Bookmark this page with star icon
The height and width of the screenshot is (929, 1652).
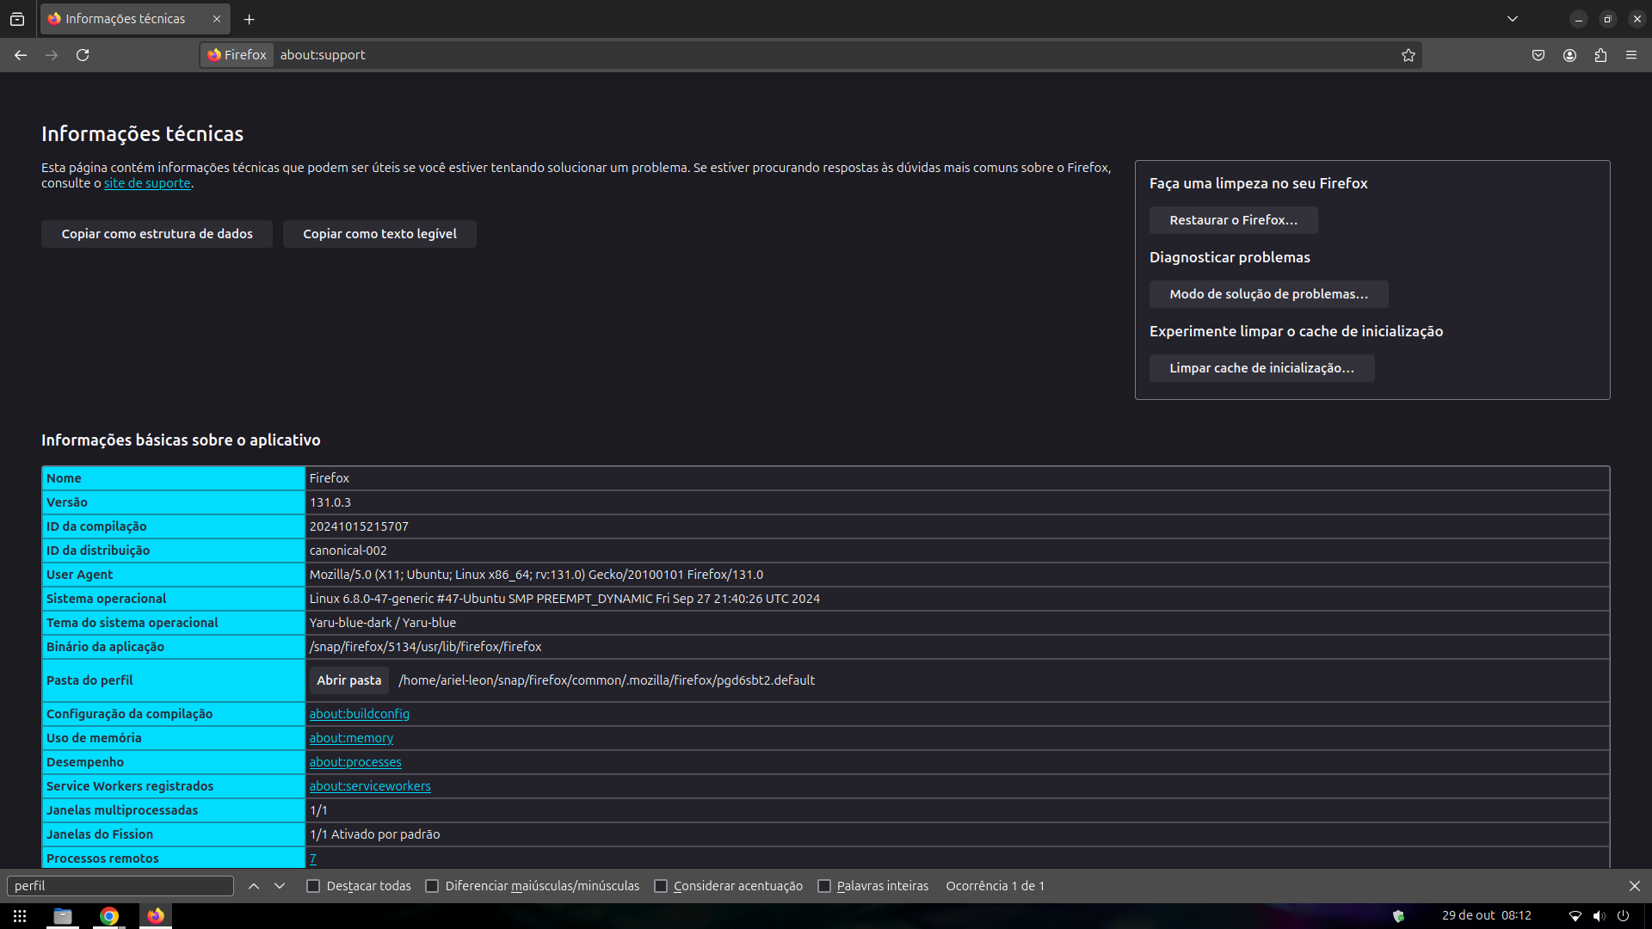coord(1408,55)
